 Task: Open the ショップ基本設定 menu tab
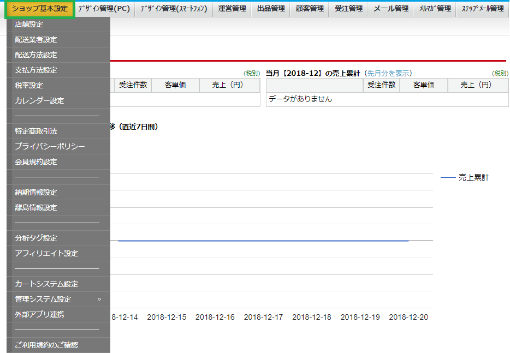tap(40, 9)
